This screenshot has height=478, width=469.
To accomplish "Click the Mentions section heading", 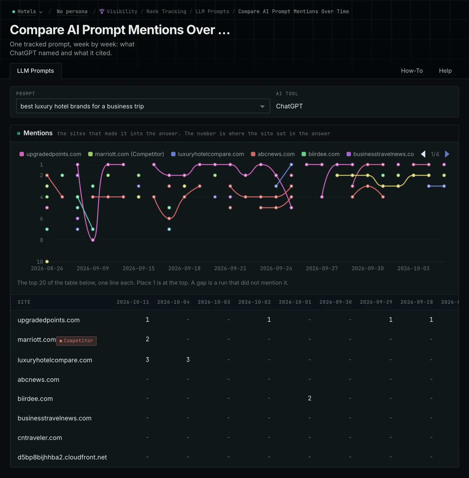I will pyautogui.click(x=38, y=133).
